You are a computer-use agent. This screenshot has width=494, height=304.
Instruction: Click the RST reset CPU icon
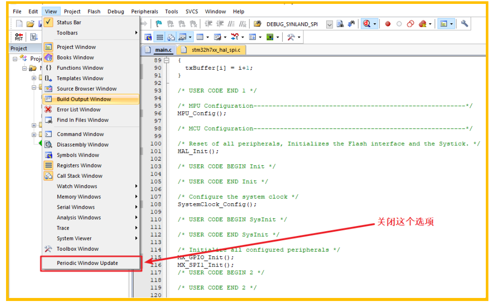[19, 37]
